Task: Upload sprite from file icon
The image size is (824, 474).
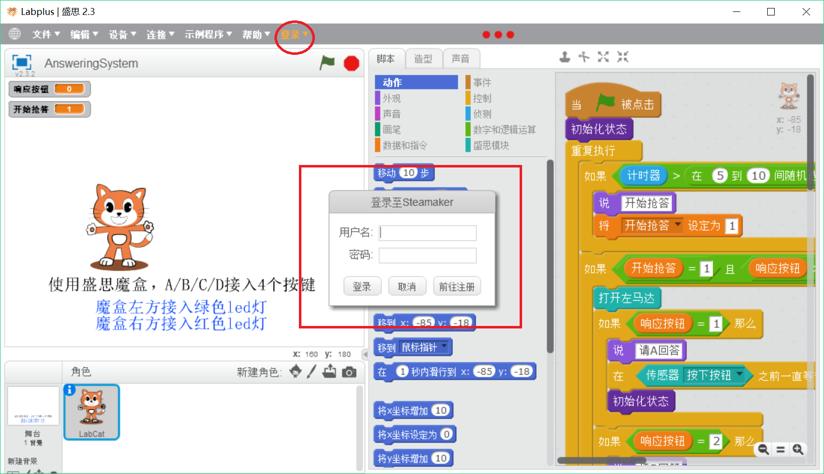Action: [x=329, y=371]
